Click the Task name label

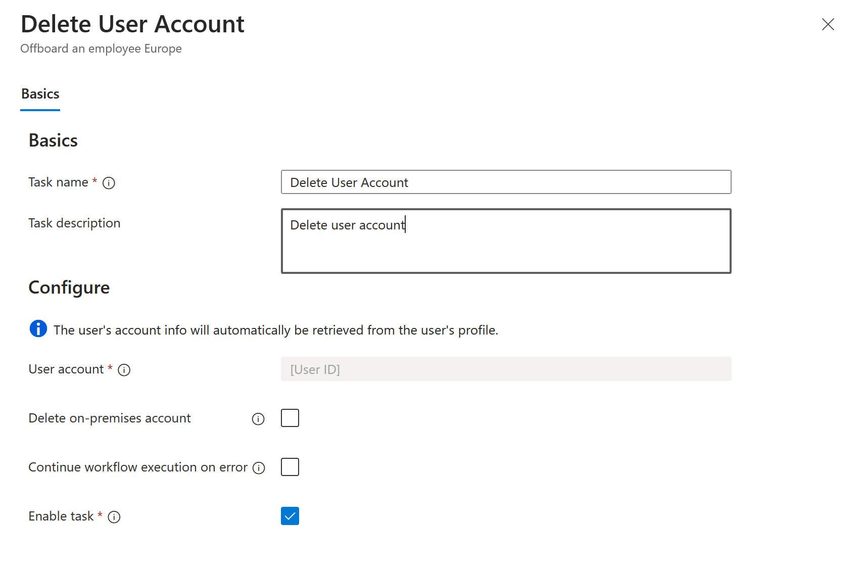pyautogui.click(x=58, y=182)
